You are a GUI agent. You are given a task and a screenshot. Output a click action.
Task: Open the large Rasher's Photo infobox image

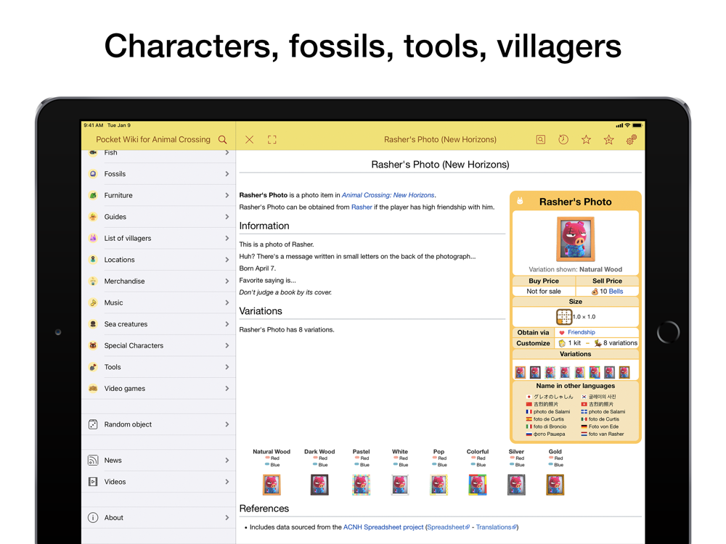(x=576, y=239)
